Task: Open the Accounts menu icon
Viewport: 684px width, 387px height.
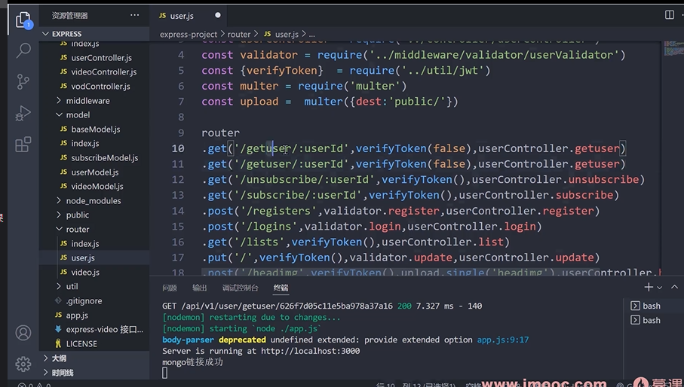Action: pyautogui.click(x=23, y=333)
